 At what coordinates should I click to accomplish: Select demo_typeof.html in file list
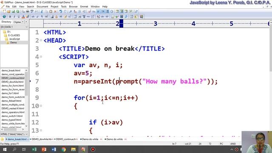(x=11, y=120)
